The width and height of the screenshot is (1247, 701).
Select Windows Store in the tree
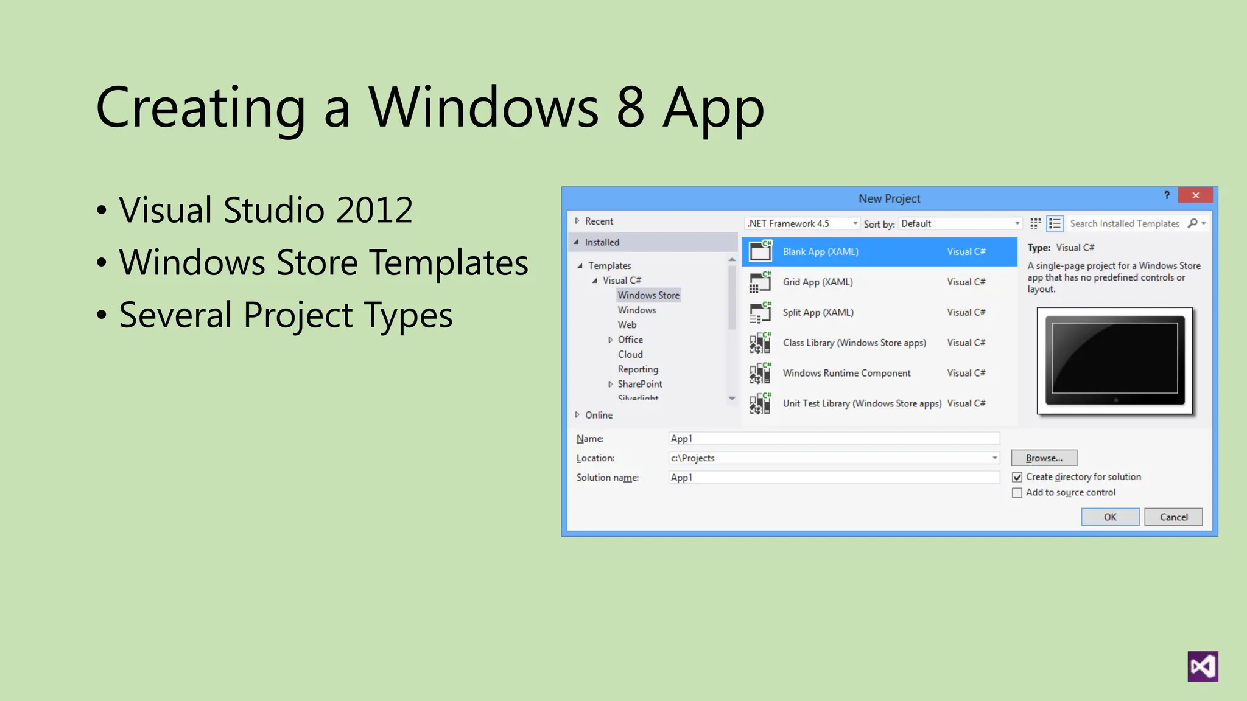click(648, 295)
